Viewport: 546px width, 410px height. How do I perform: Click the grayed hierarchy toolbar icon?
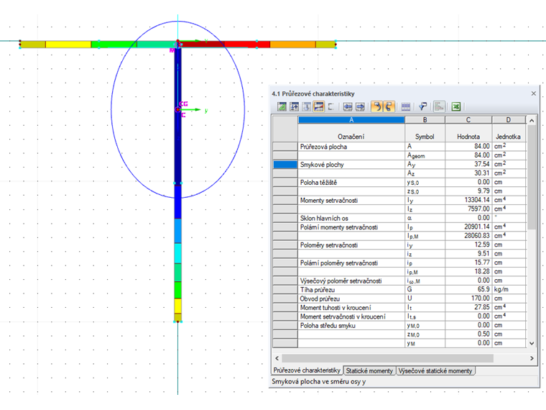point(439,106)
